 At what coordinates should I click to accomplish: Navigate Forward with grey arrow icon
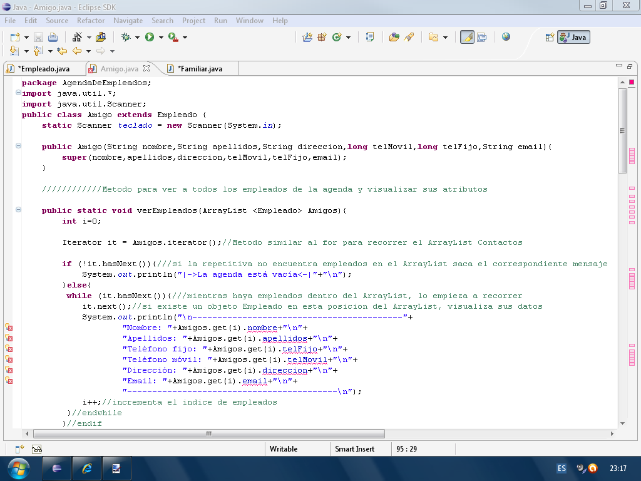(x=101, y=51)
